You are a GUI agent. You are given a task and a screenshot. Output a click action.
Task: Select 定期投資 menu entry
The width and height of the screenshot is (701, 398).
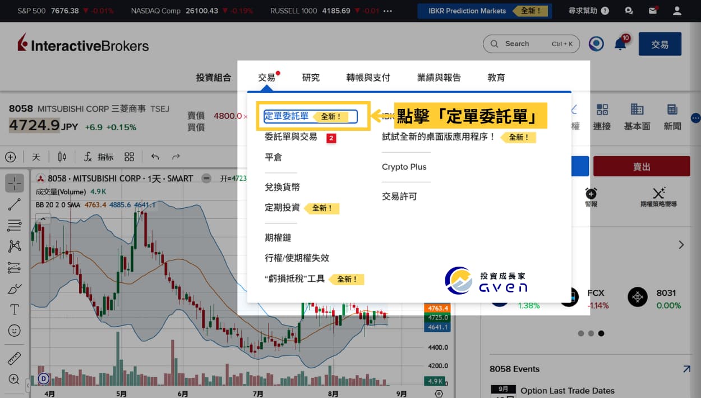pos(282,208)
